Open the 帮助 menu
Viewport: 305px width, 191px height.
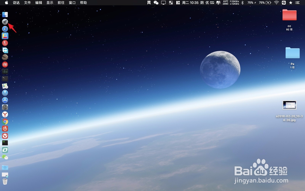84,2
